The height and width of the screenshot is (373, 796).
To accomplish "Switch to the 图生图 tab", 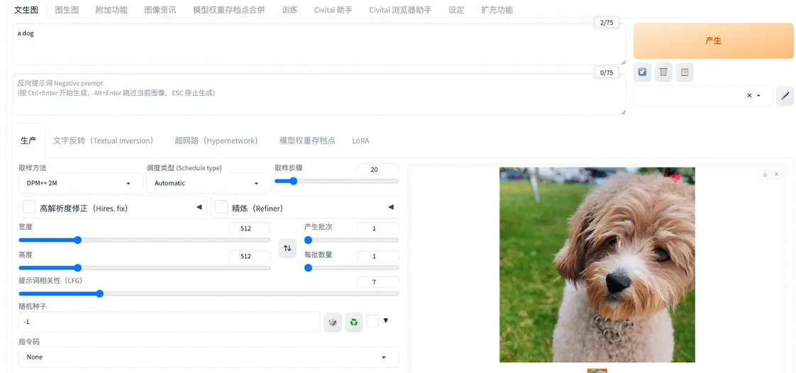I will [67, 10].
